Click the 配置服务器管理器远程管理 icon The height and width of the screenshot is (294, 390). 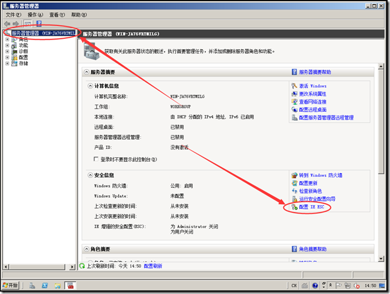[x=295, y=118]
